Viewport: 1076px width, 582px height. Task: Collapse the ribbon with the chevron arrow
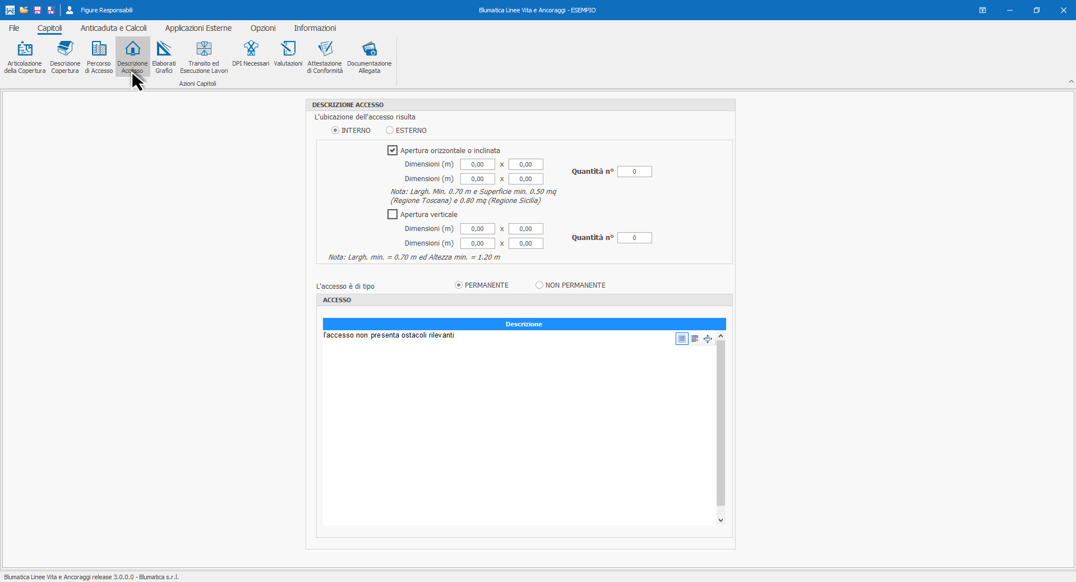pos(1071,81)
